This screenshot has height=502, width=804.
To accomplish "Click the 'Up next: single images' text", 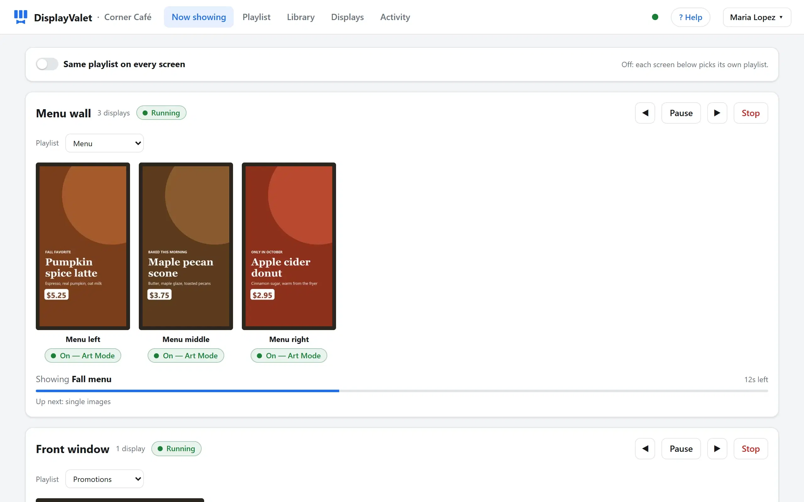I will tap(73, 401).
